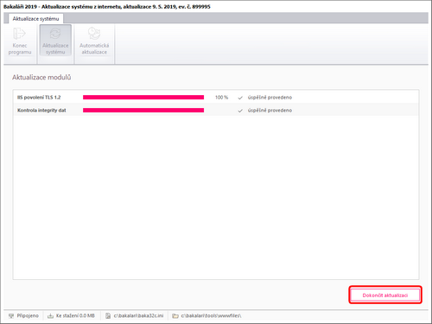The height and width of the screenshot is (324, 432).
Task: Switch to the Aktualizace systému tab
Action: pyautogui.click(x=35, y=19)
